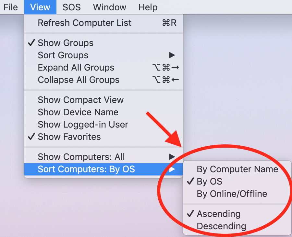Screen dimensions: 292x237
Task: Choose Refresh Computer List
Action: click(x=103, y=23)
